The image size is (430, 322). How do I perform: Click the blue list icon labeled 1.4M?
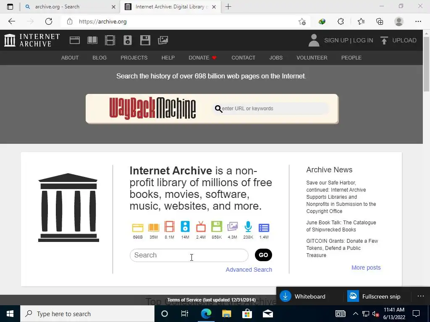(264, 228)
